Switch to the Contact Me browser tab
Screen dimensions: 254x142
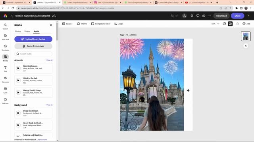(x=168, y=2)
